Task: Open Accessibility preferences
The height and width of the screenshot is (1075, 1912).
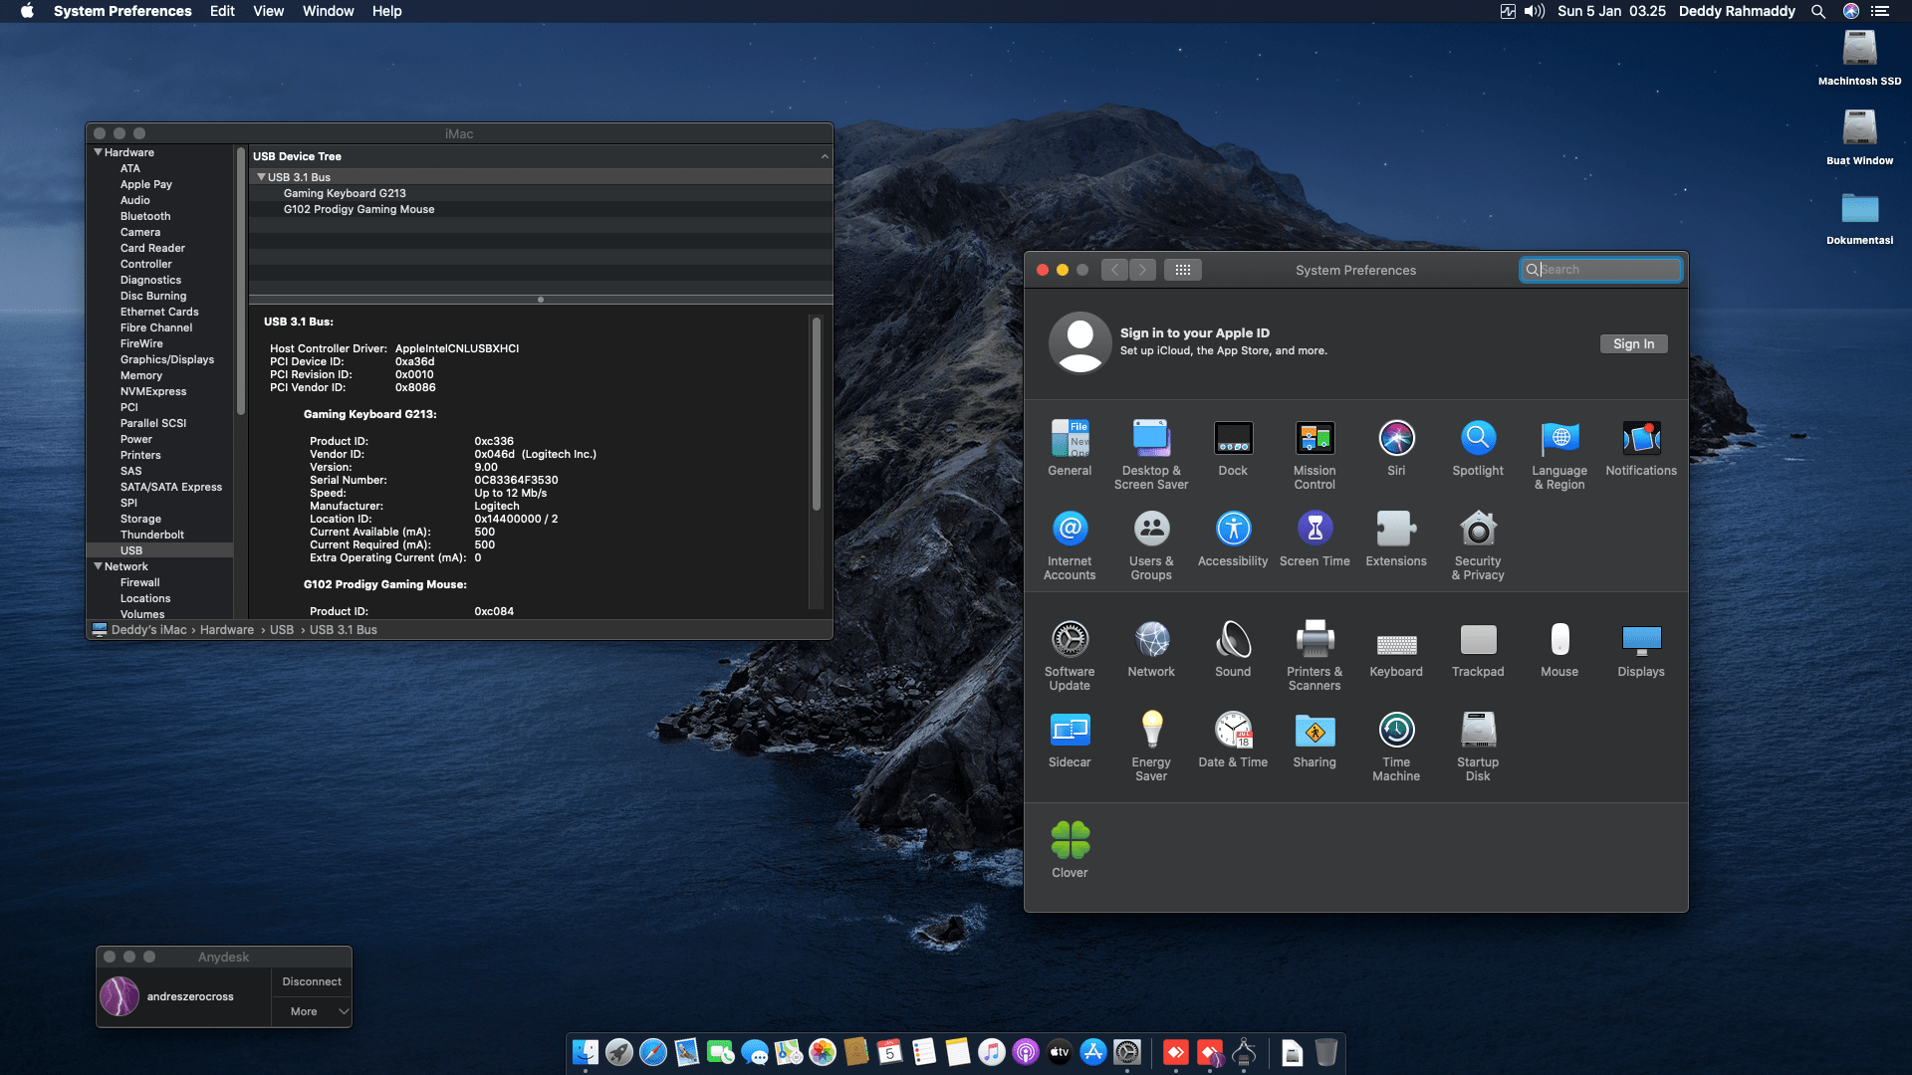Action: pyautogui.click(x=1233, y=537)
